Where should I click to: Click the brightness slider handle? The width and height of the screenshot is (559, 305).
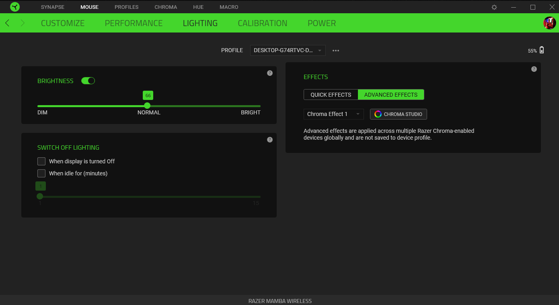pyautogui.click(x=147, y=106)
